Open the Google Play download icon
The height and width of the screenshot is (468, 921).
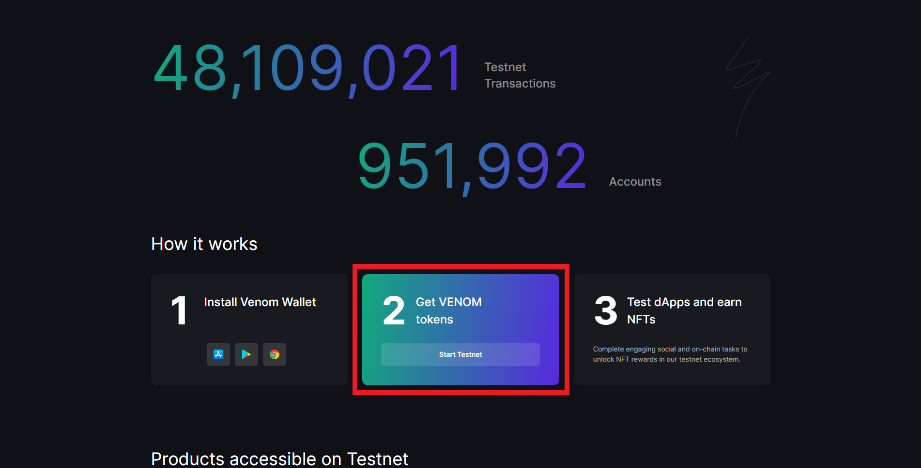point(246,354)
